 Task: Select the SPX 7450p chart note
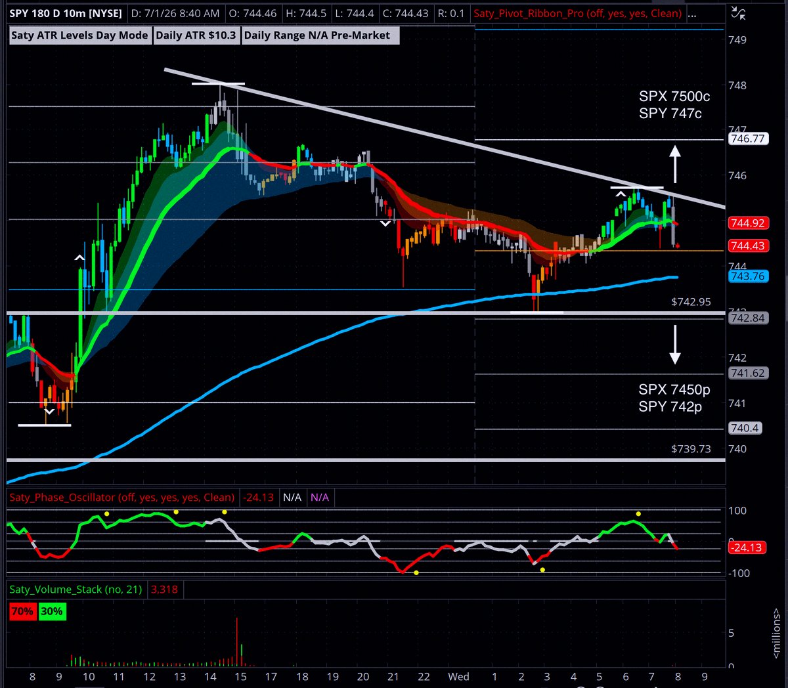click(674, 390)
